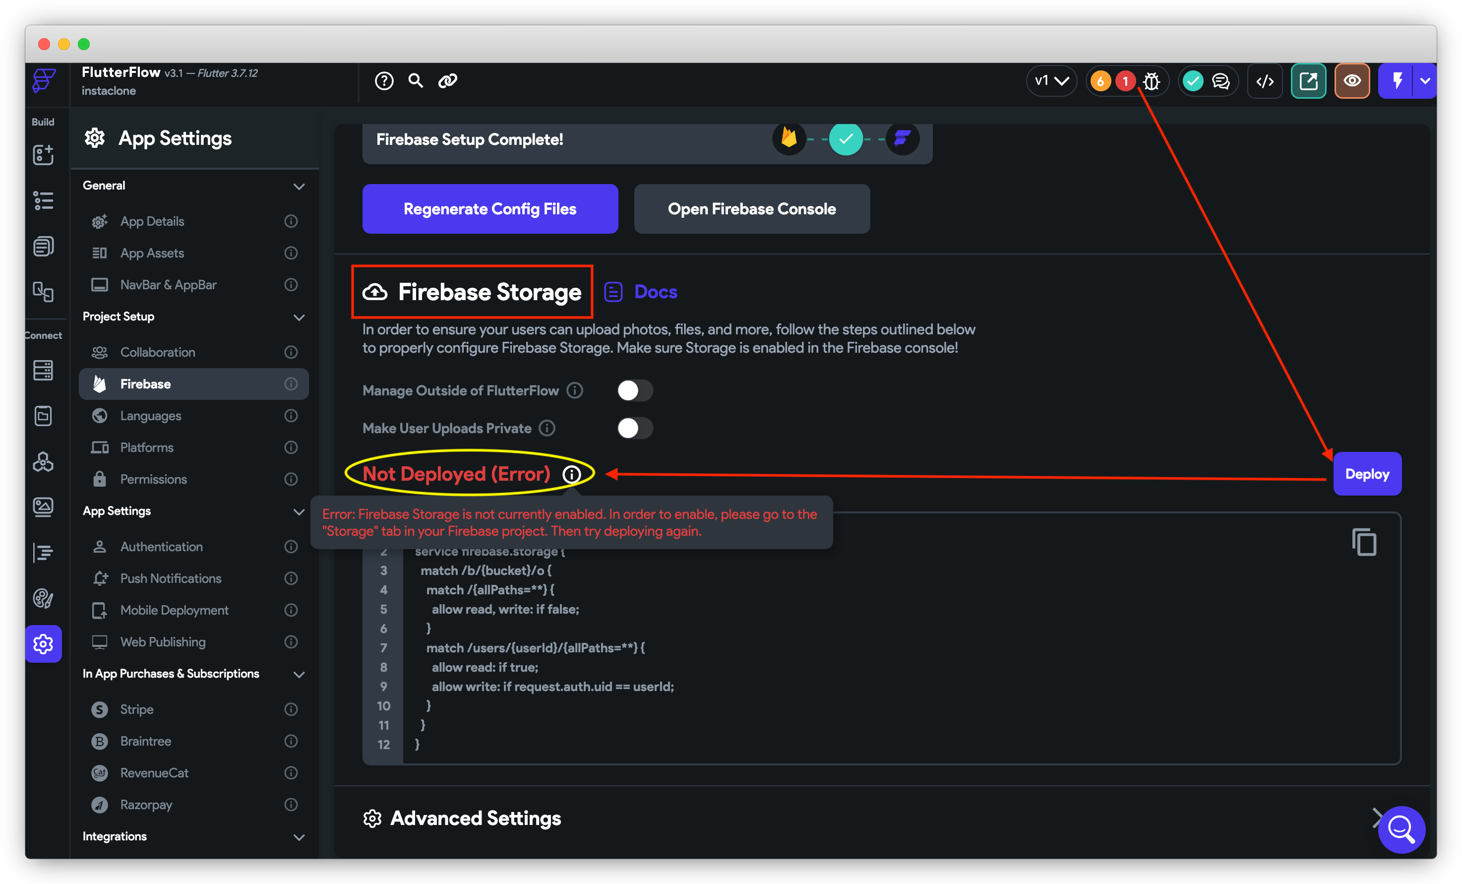
Task: Click the FlutterFlow logo icon
Action: [44, 81]
